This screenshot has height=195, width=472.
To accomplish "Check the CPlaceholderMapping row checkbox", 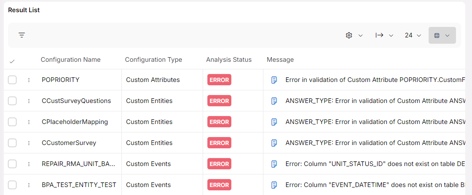I will click(12, 122).
